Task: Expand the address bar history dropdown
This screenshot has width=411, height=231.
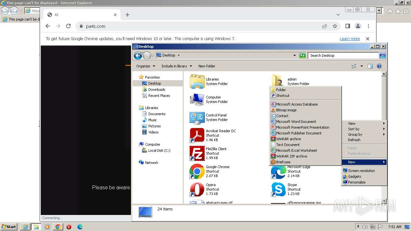Action: 294,56
